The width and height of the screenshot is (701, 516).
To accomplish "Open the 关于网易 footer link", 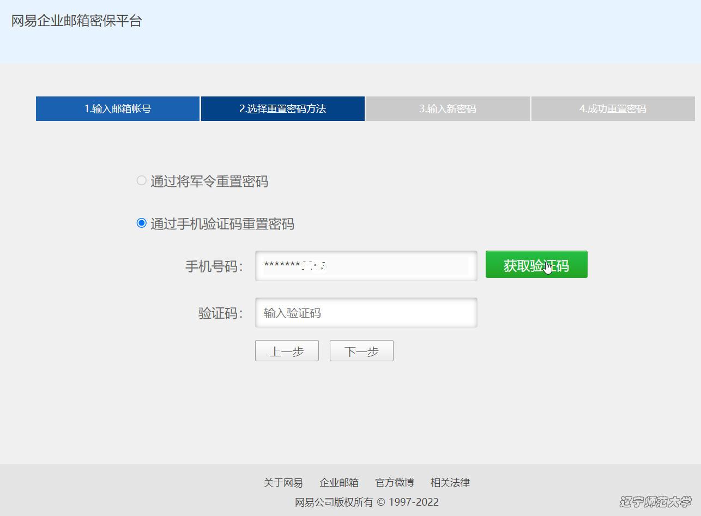I will point(283,483).
